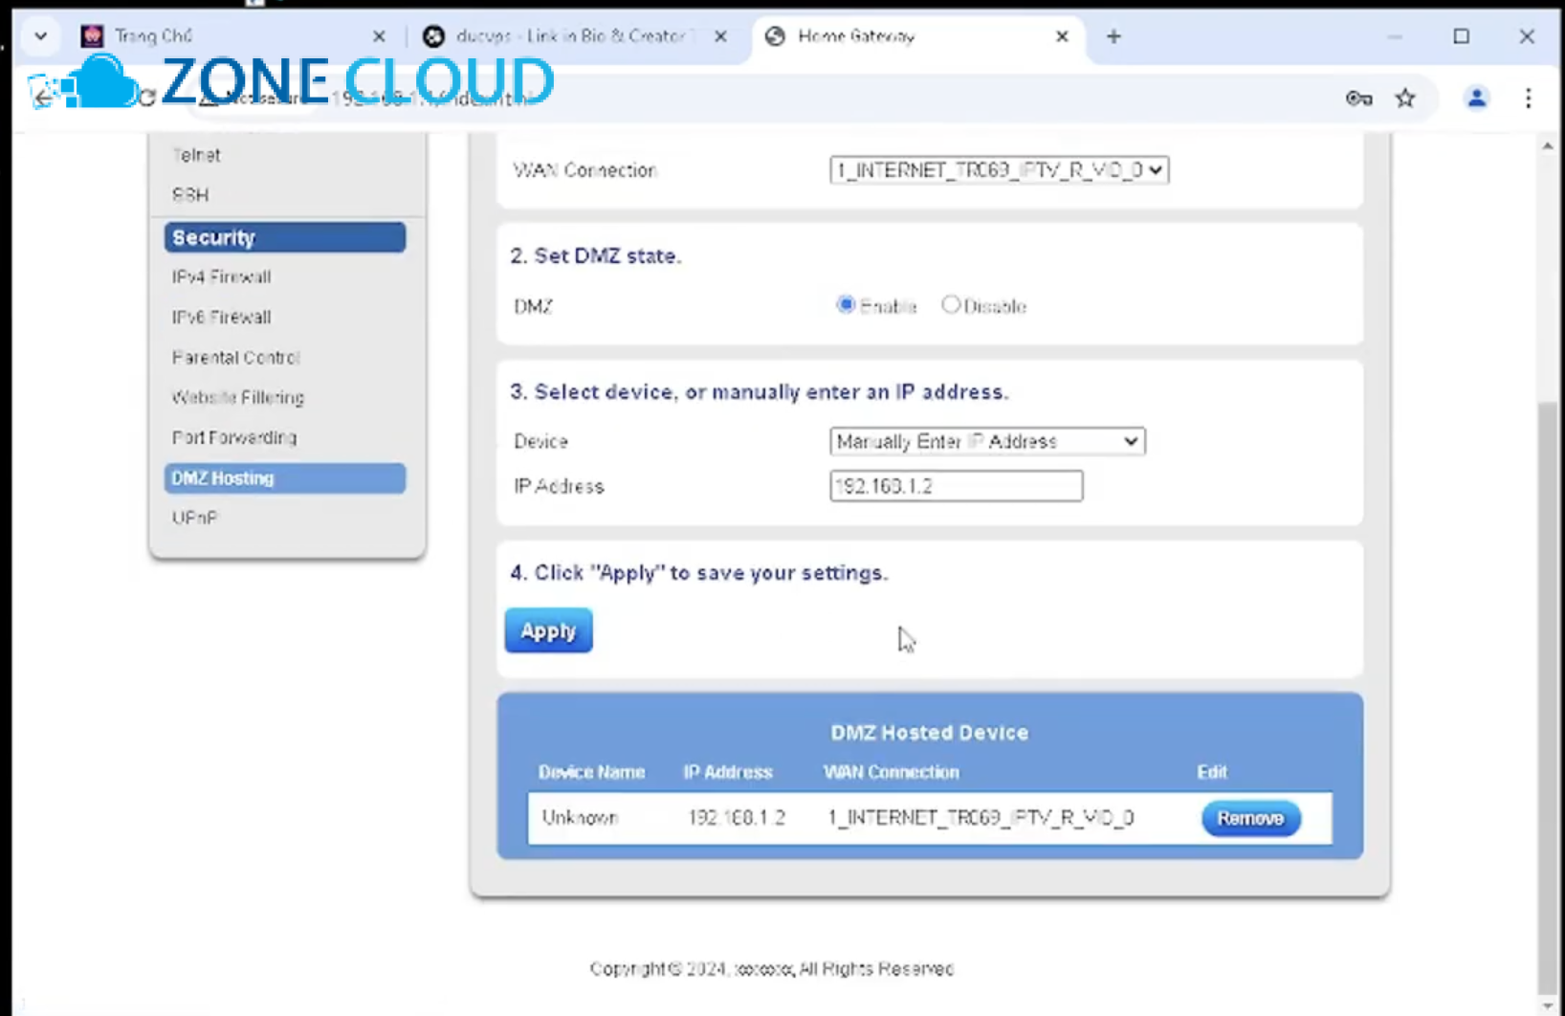
Task: Maximize the Chrome window
Action: 1461,36
